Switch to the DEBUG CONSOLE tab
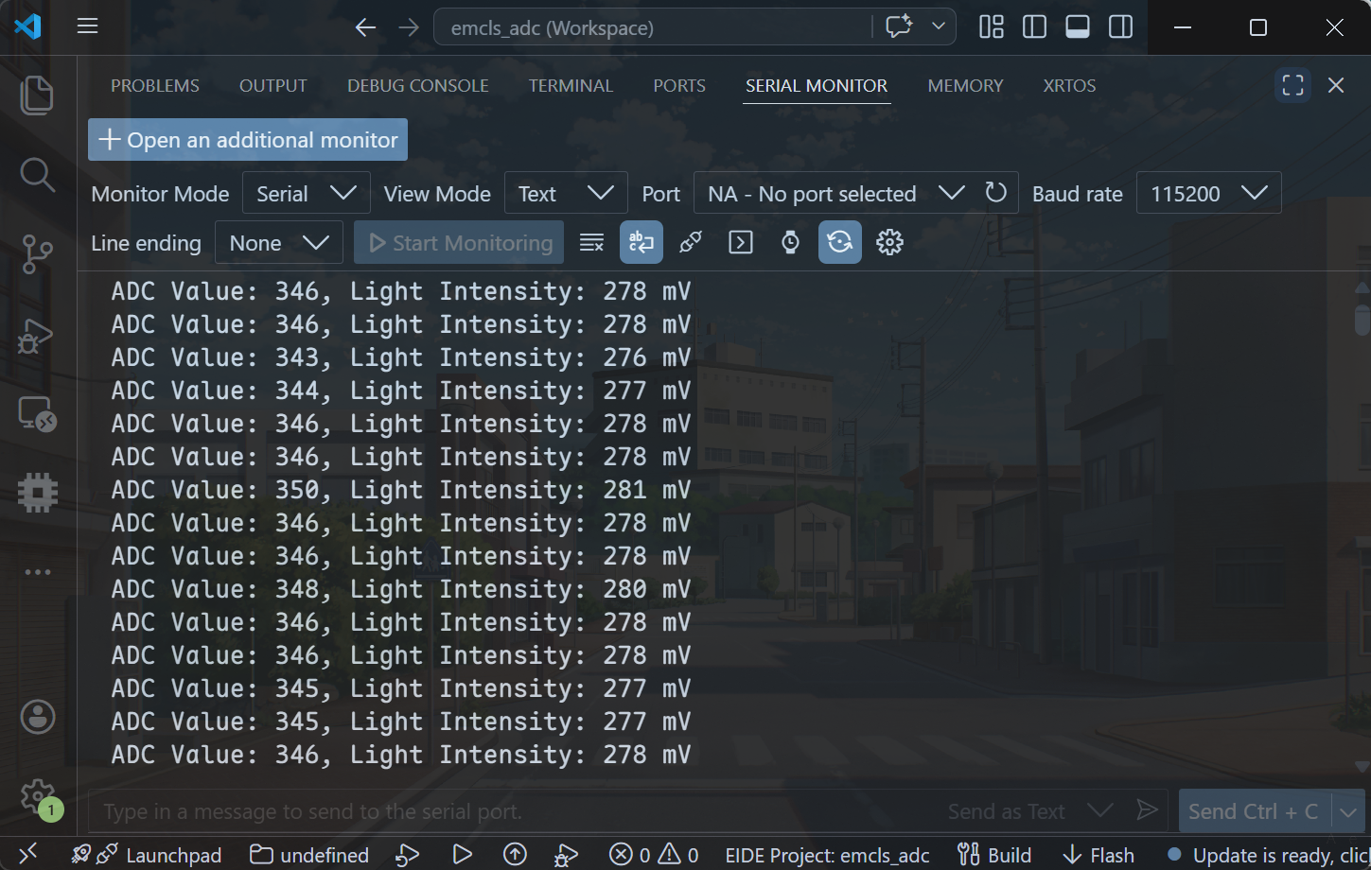 coord(418,85)
